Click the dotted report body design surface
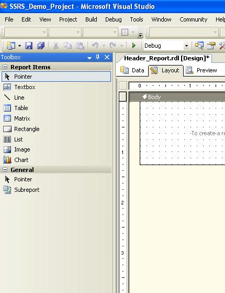This screenshot has height=293, width=225. pos(183,133)
